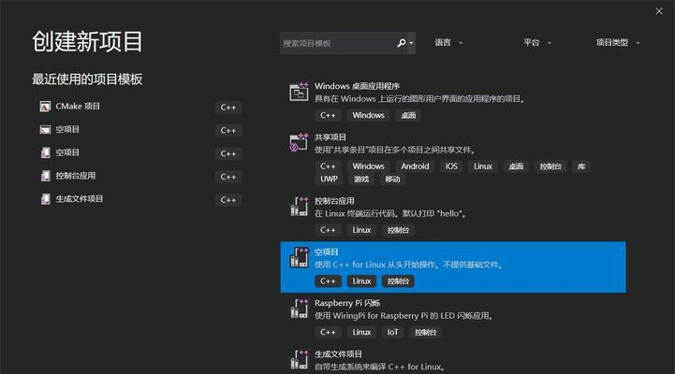The width and height of the screenshot is (675, 374).
Task: Click the C++ tag under Linux 控制台应用
Action: [x=328, y=230]
